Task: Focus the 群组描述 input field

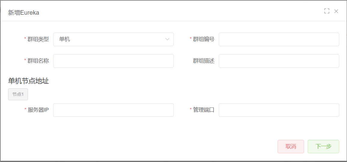Action: point(279,61)
